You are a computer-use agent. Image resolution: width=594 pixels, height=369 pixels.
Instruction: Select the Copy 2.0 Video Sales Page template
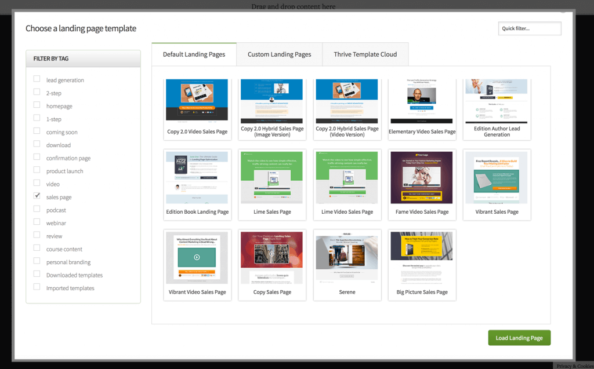click(197, 109)
